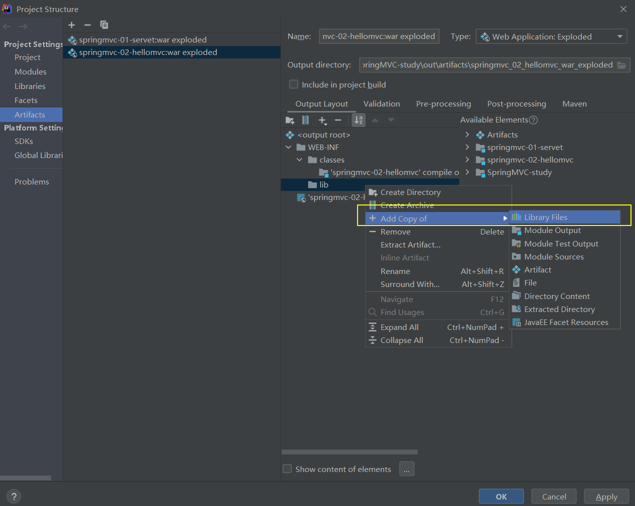Move the element up with the up arrow
635x506 pixels.
coord(375,120)
